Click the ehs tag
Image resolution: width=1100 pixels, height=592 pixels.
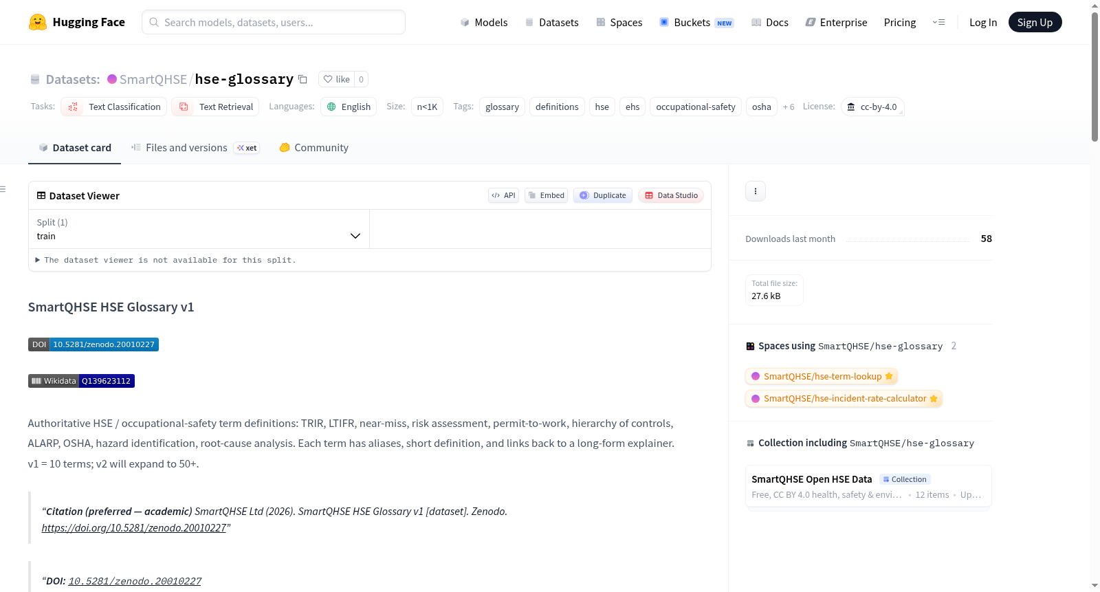(632, 107)
